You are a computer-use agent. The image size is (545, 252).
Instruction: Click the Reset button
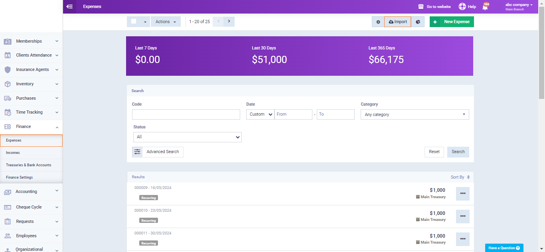434,152
